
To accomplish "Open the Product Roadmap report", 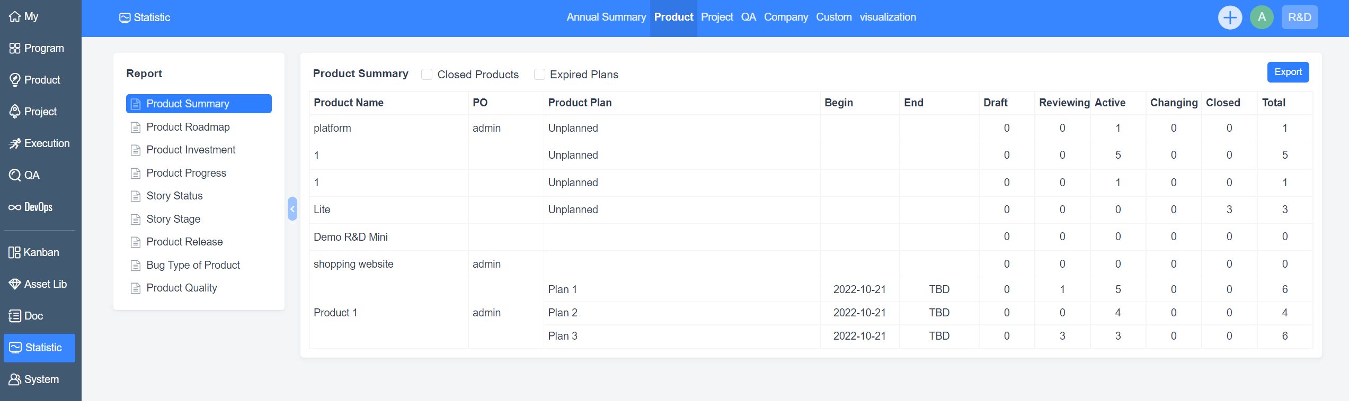I will (188, 127).
